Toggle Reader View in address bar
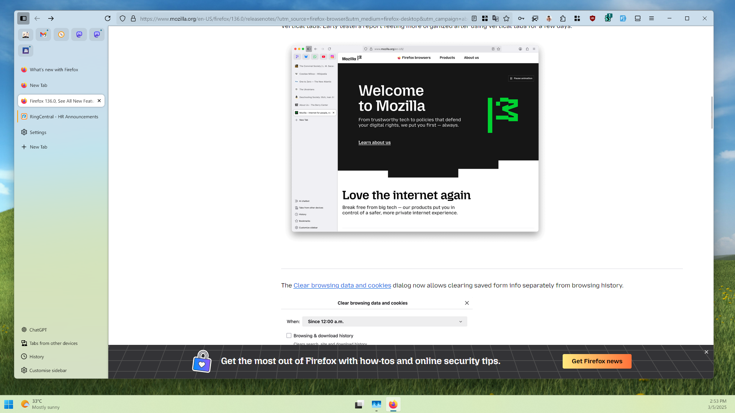Screen dimensions: 735x413 [474, 18]
